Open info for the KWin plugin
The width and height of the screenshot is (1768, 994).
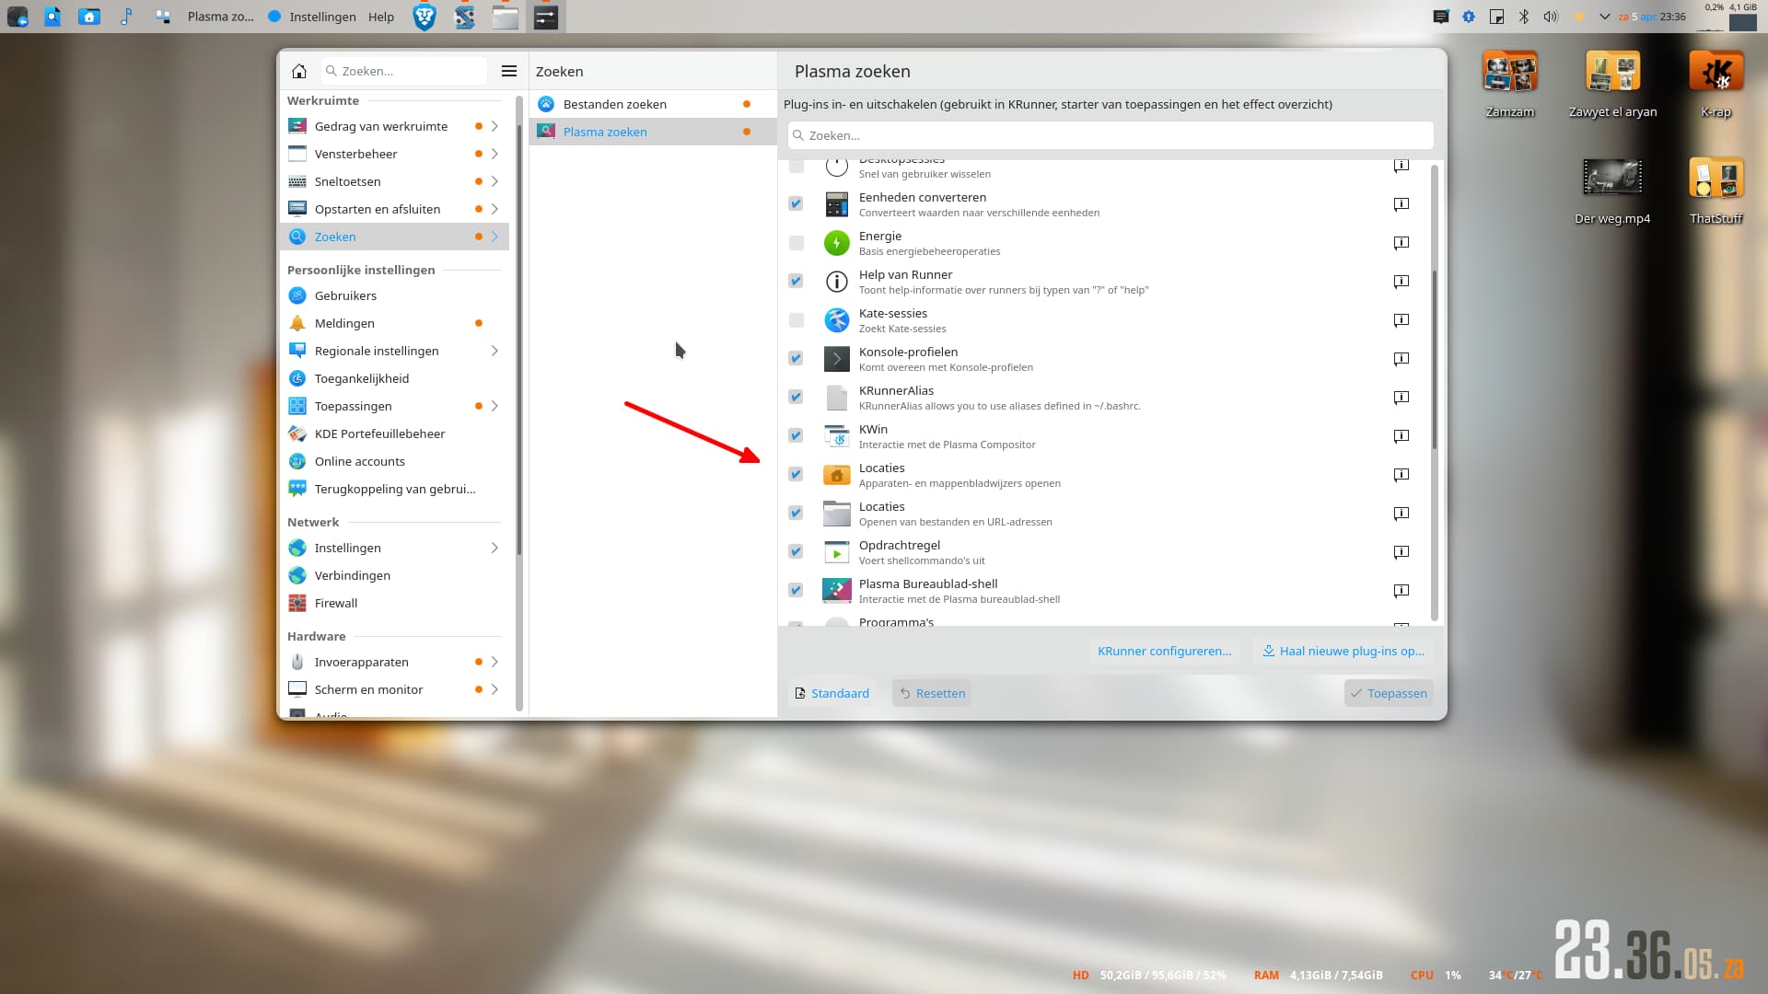point(1401,436)
